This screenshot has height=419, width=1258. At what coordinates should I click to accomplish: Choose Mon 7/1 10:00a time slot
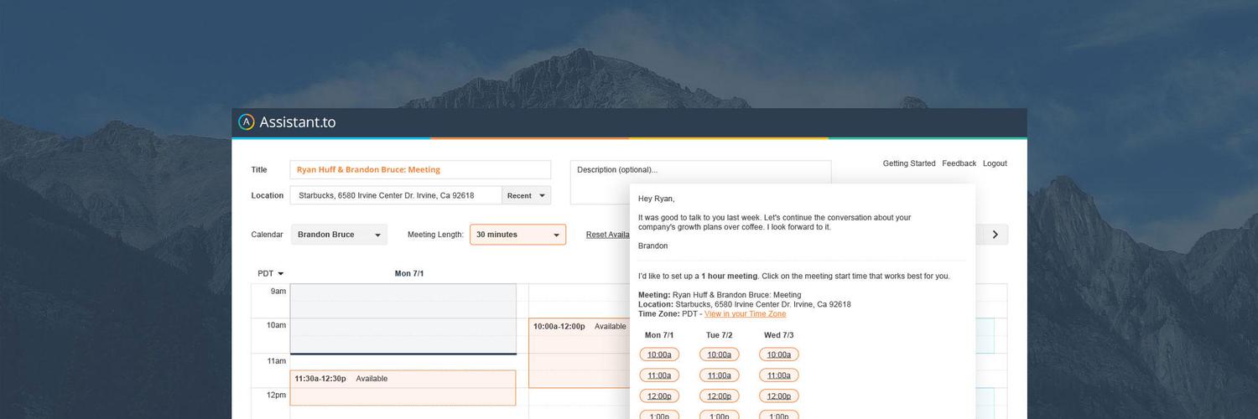(659, 354)
